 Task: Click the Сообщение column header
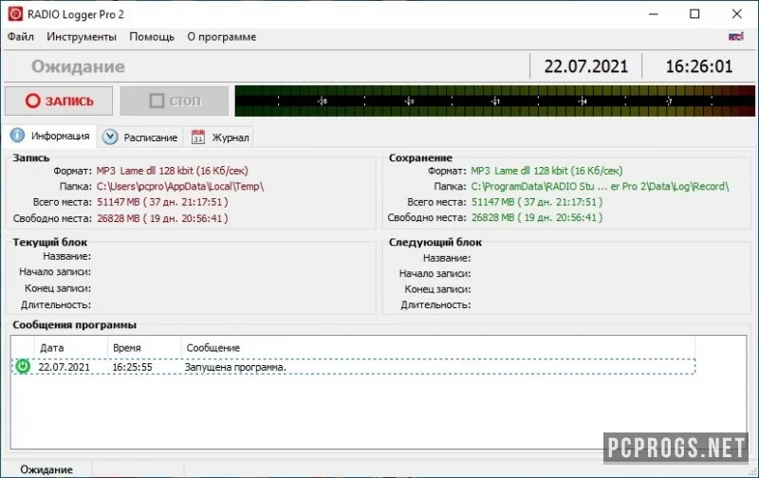click(438, 347)
